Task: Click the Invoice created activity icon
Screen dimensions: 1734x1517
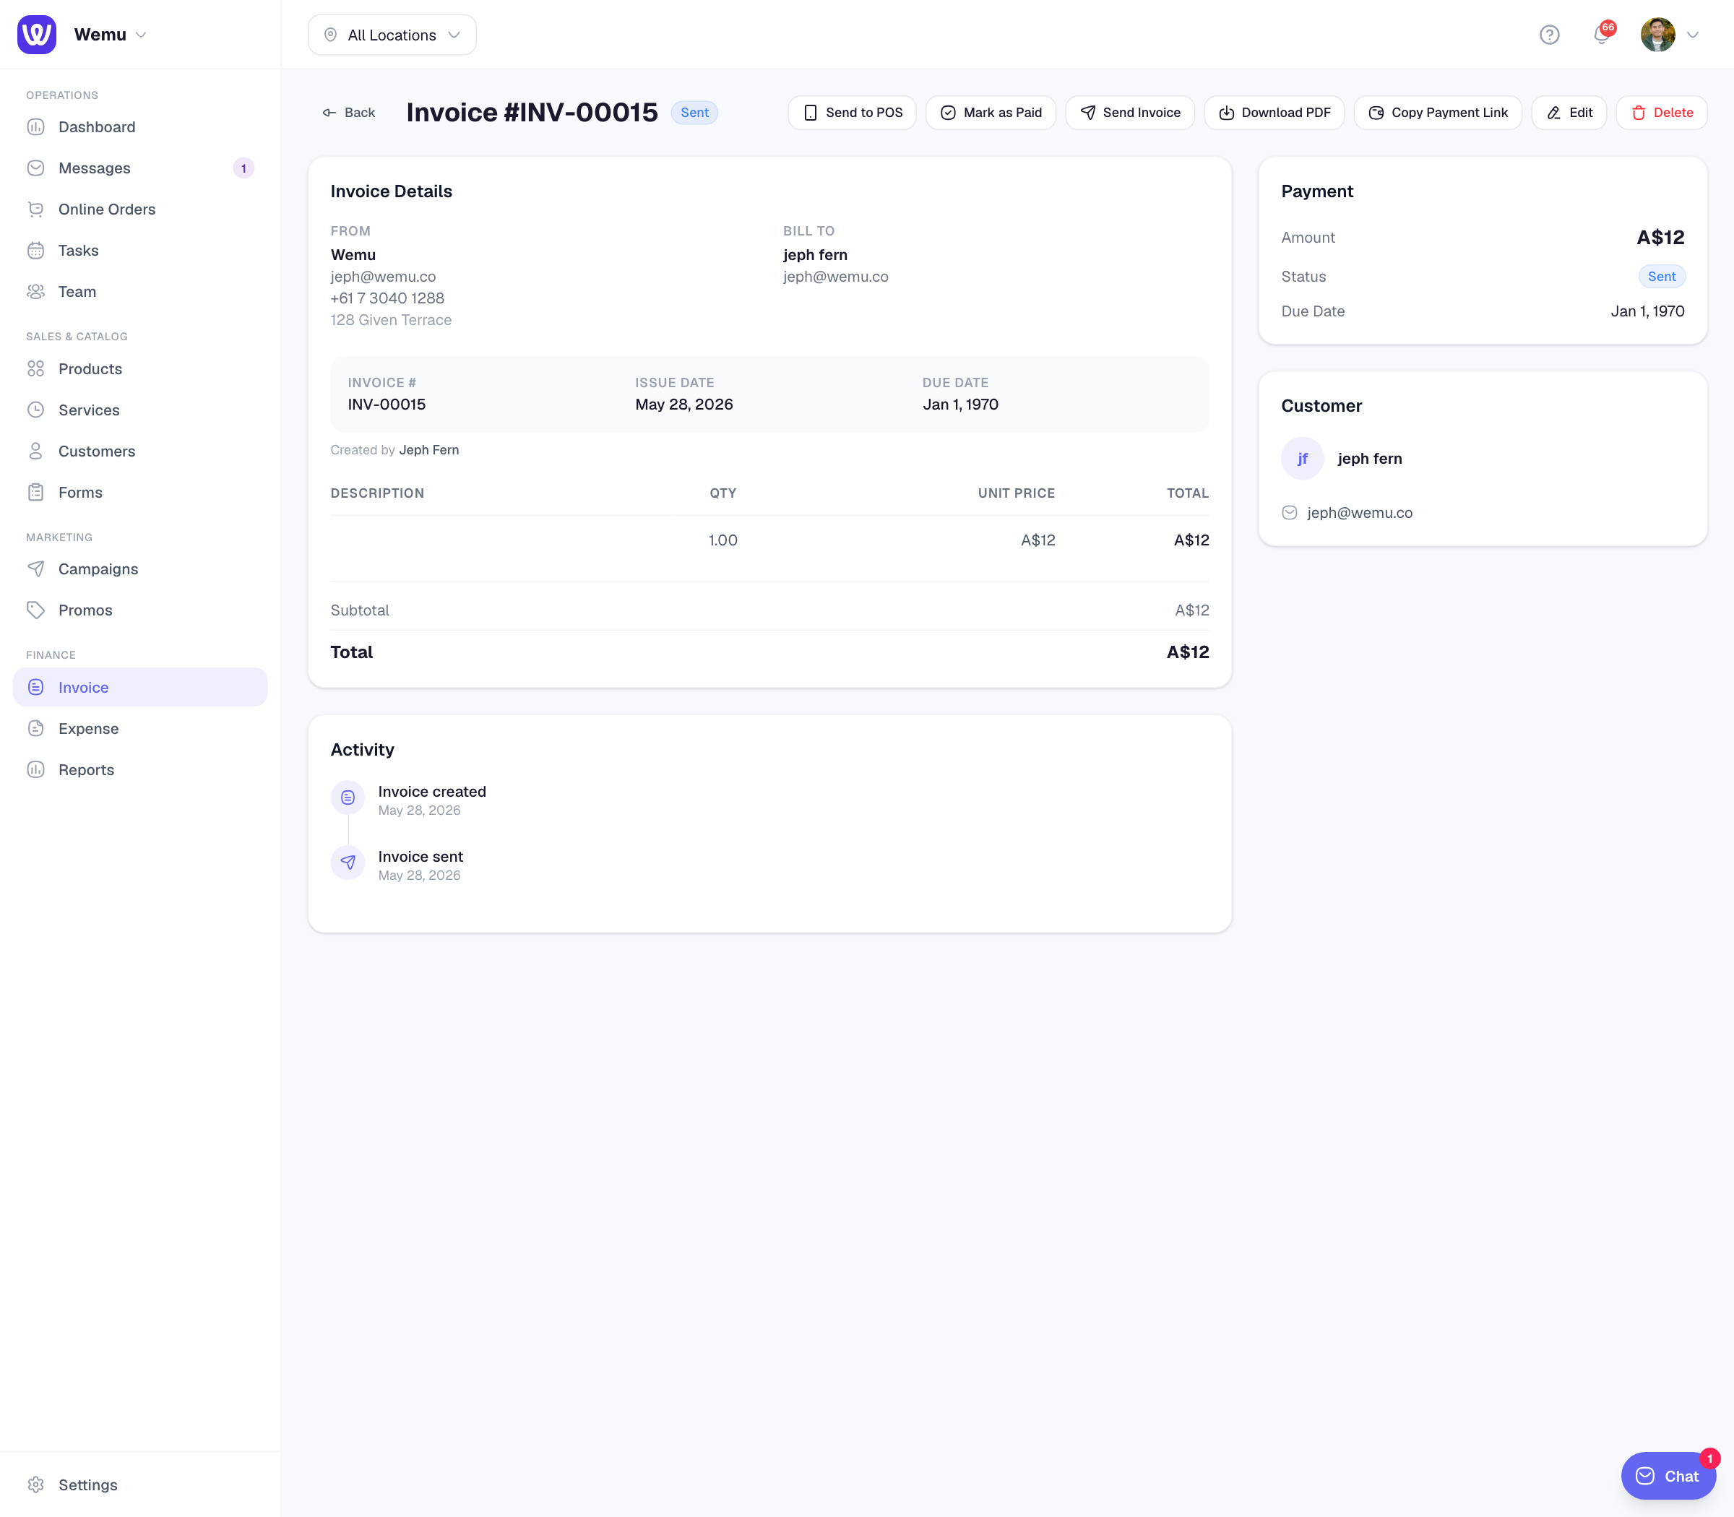Action: tap(348, 798)
